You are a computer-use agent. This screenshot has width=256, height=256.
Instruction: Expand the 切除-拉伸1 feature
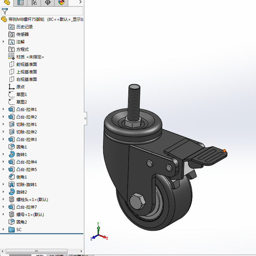click(x=3, y=124)
